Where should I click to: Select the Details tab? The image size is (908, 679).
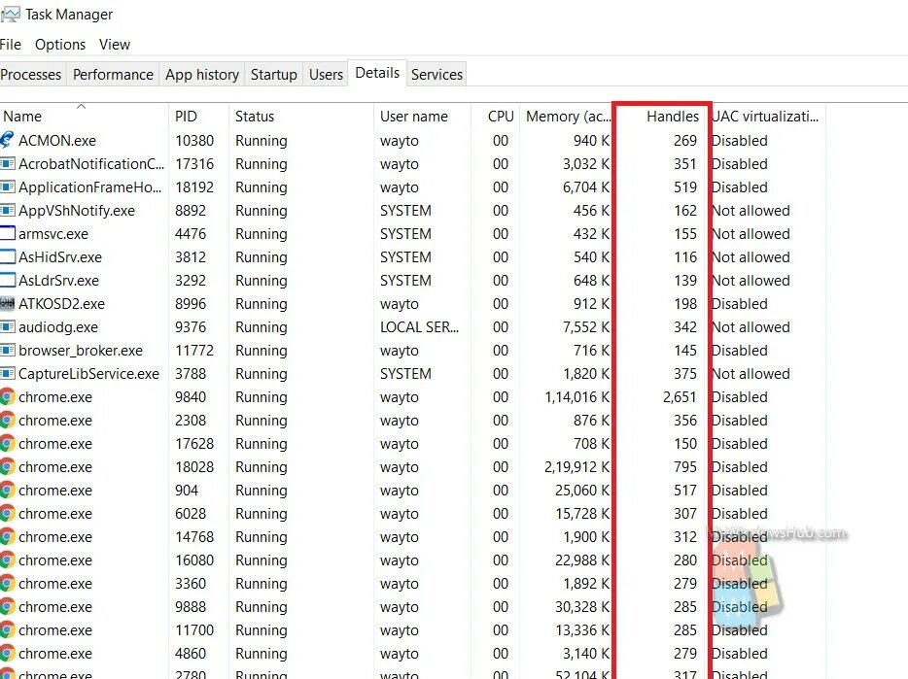377,73
